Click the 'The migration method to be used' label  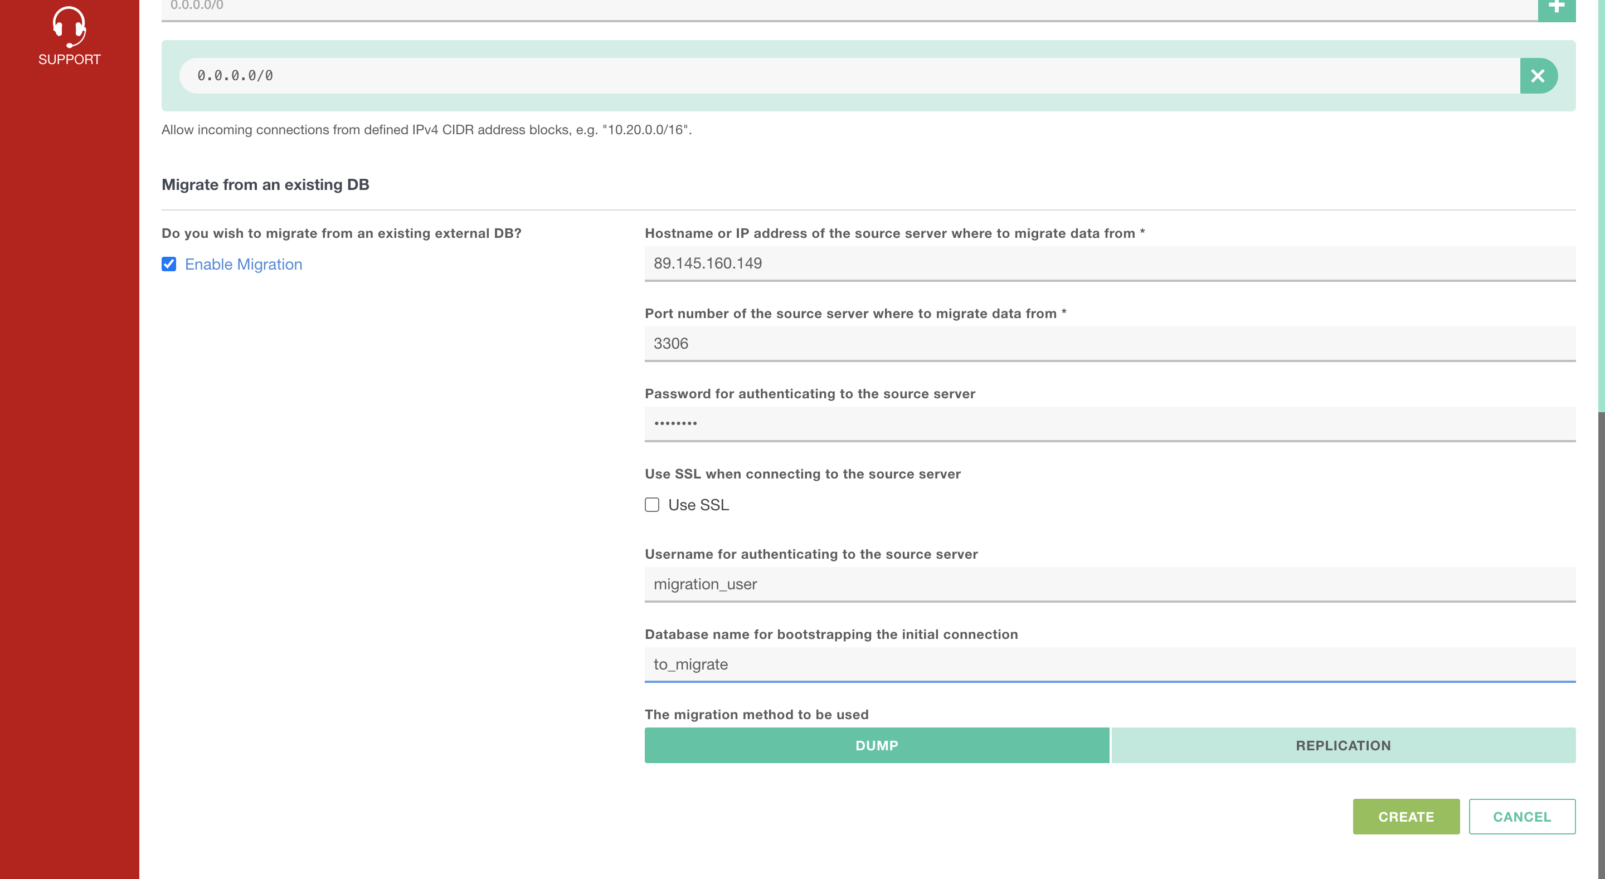click(x=756, y=715)
